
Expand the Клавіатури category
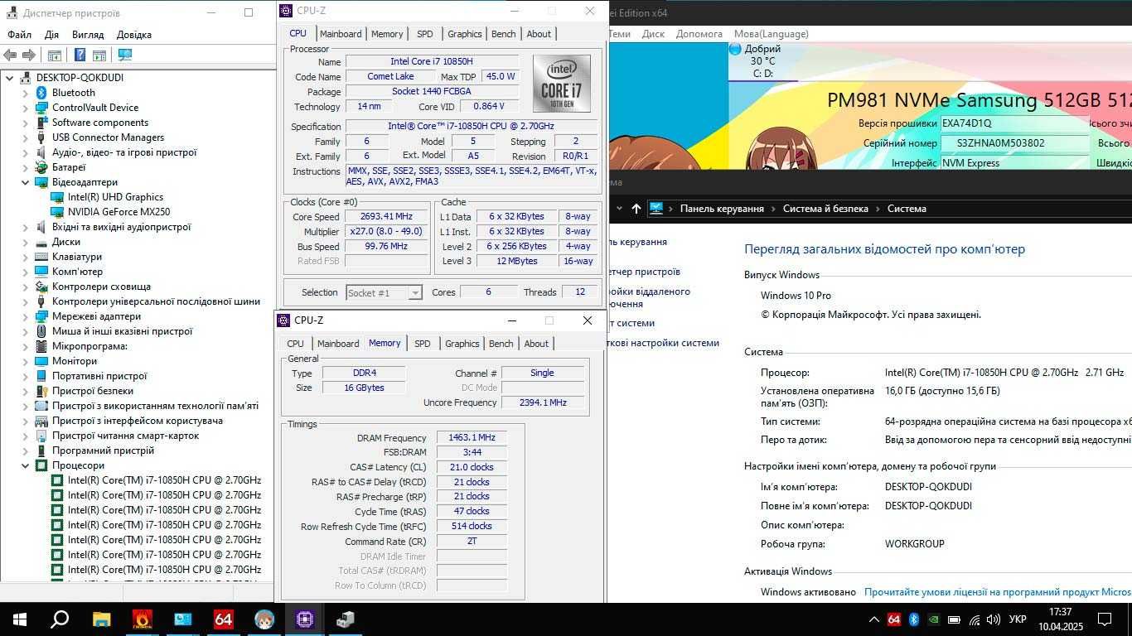26,257
